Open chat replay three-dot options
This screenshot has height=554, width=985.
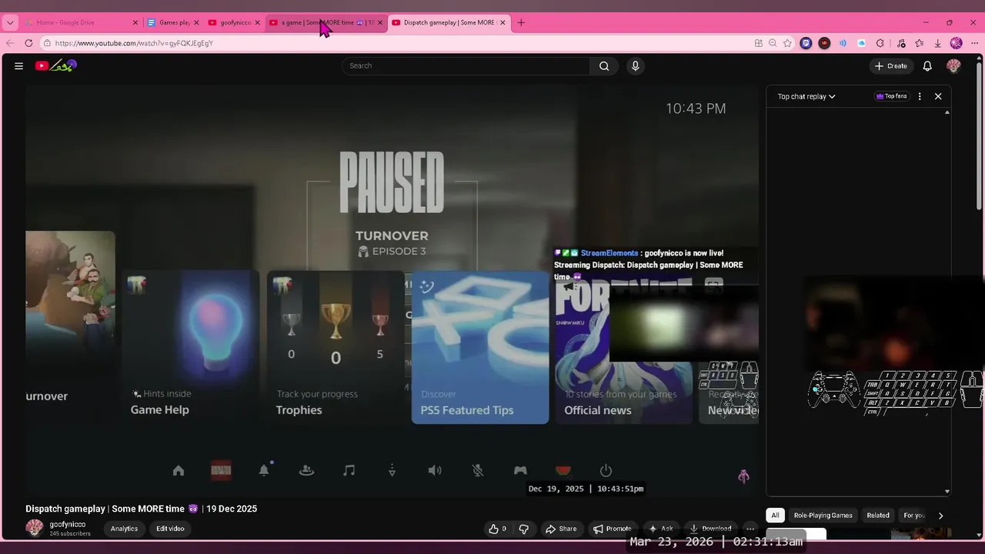(x=920, y=96)
